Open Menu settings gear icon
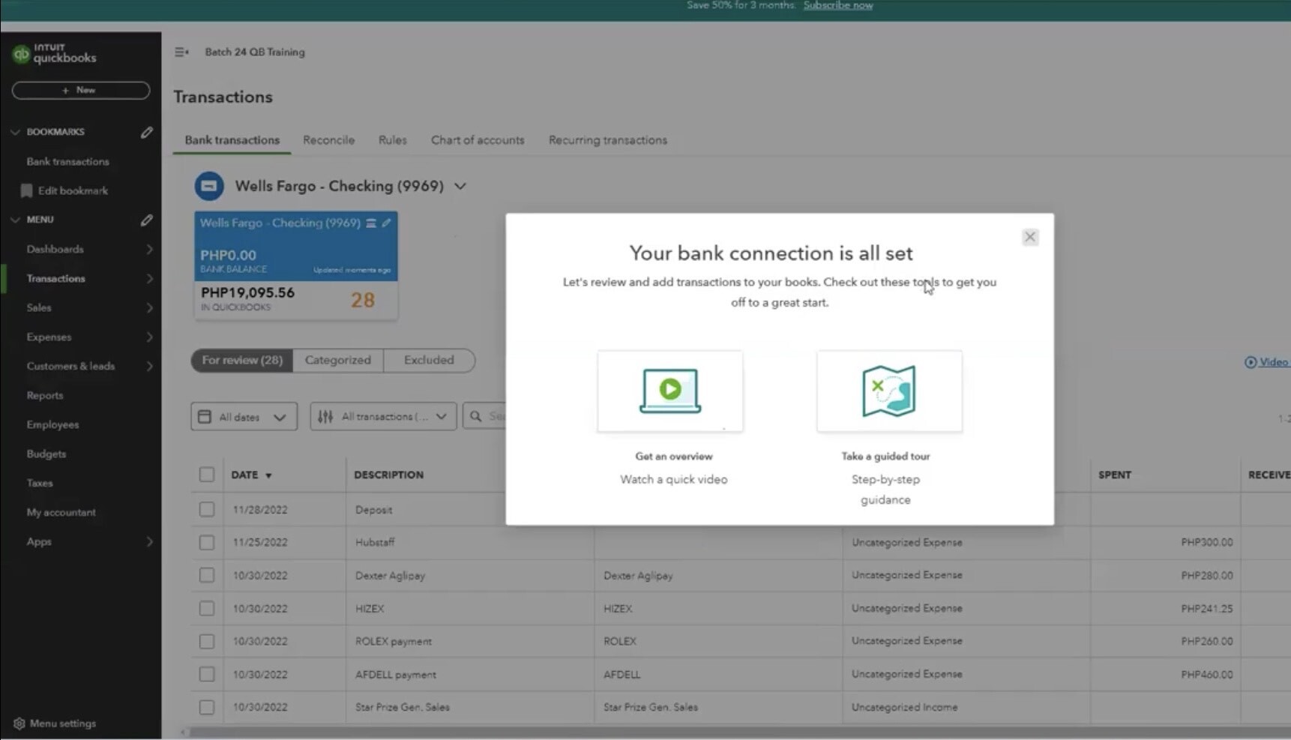Viewport: 1291px width, 740px height. pyautogui.click(x=19, y=724)
